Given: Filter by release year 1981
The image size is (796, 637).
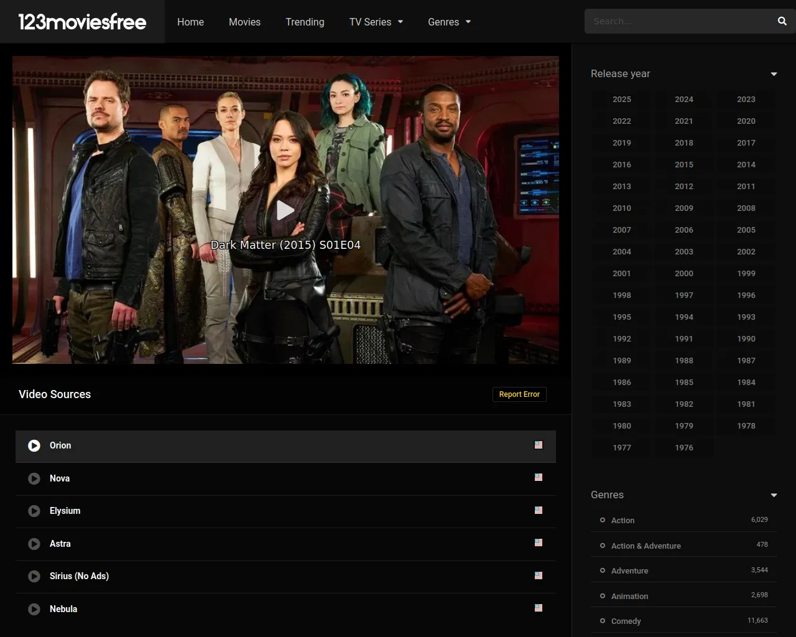Looking at the screenshot, I should click(x=746, y=404).
